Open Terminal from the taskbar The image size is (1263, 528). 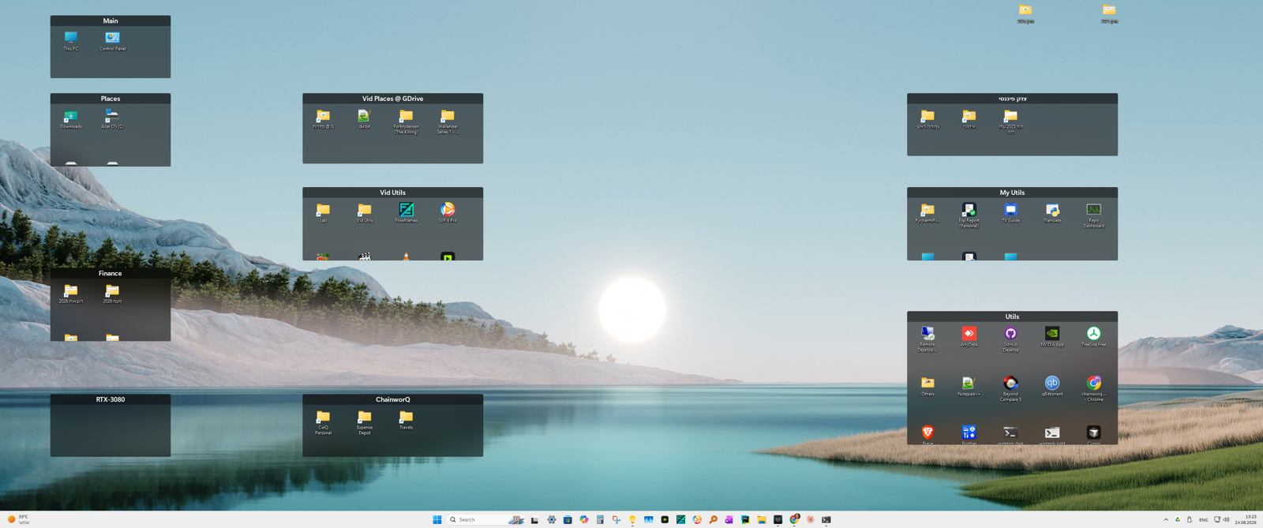click(x=826, y=519)
